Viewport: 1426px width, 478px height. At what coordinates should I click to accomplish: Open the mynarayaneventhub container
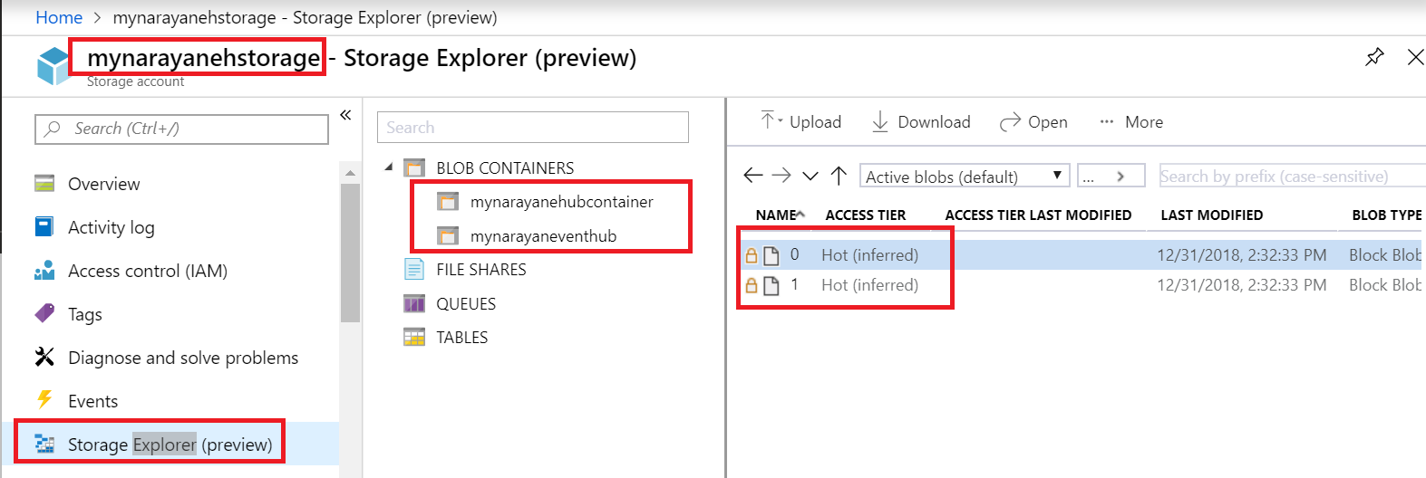(543, 236)
